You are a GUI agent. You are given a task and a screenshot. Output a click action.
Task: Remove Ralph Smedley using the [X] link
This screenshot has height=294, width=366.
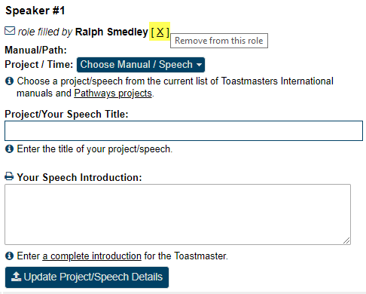pos(160,32)
